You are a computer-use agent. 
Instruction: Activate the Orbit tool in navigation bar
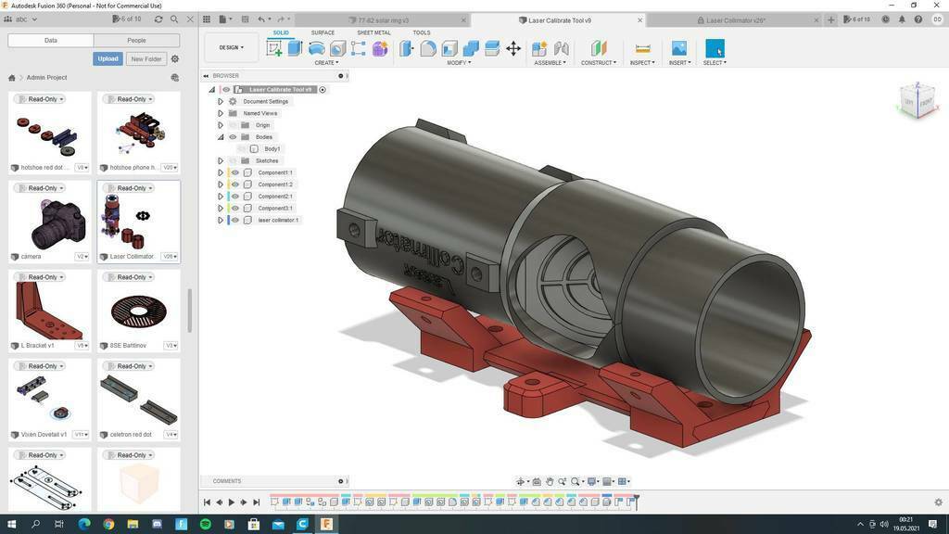click(520, 481)
